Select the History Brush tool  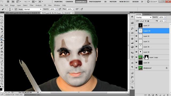pyautogui.click(x=2, y=45)
